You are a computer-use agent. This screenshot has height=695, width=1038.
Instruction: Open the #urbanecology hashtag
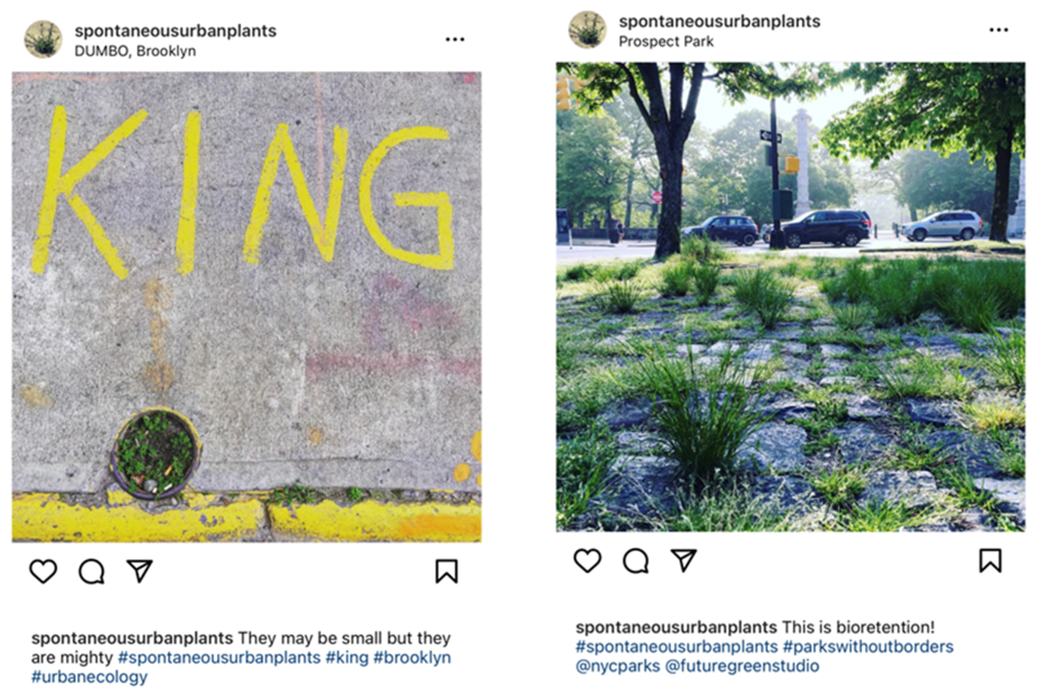pos(89,677)
